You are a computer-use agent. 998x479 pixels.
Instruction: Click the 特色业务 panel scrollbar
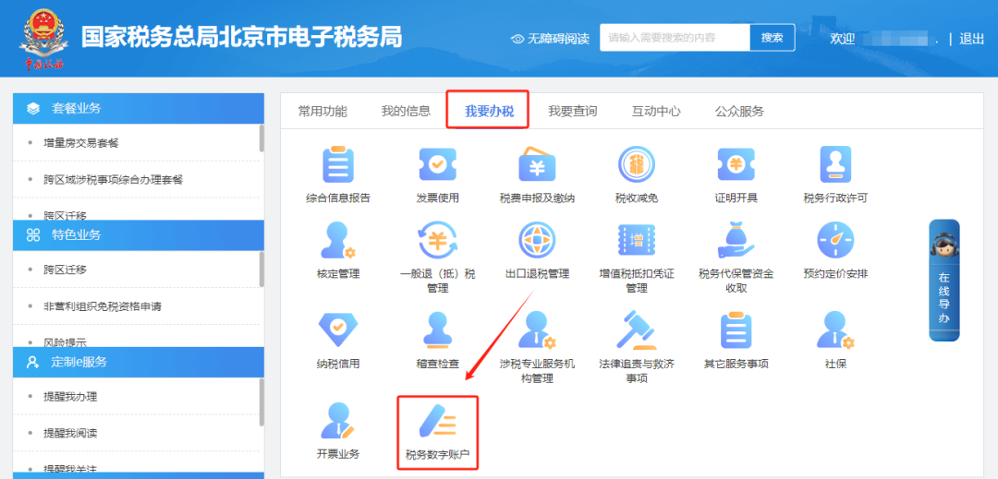262,269
